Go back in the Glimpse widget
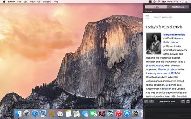Image resolution: width=191 pixels, height=119 pixels. pyautogui.click(x=146, y=102)
